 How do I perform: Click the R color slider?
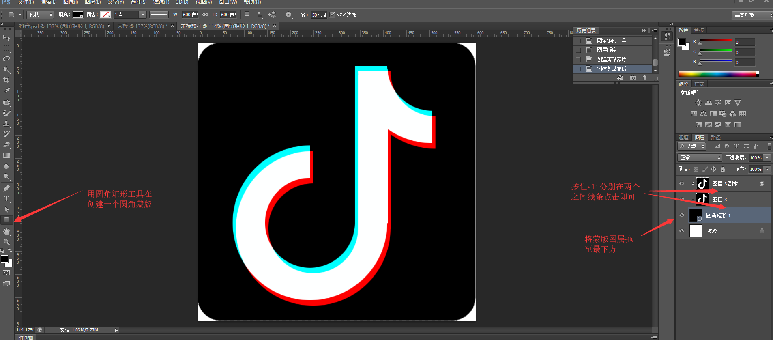(x=716, y=41)
